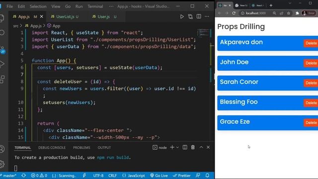This screenshot has height=179, width=318.
Task: Click lightning bolt status bar icon
Action: point(84,176)
